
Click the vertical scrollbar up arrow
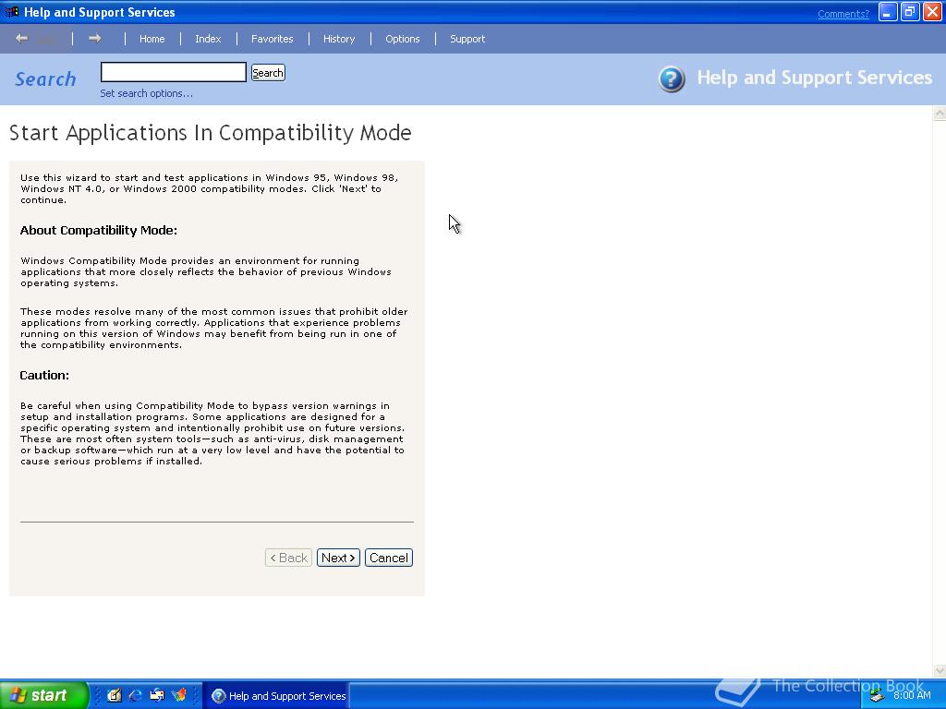[940, 113]
